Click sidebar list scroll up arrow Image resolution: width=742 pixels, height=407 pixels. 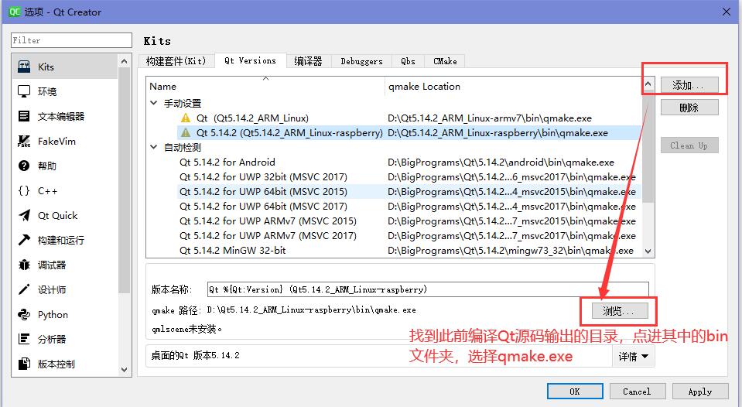[124, 62]
